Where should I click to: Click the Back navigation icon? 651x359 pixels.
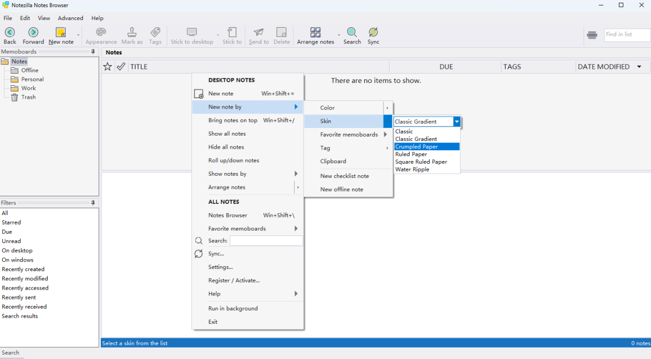(10, 33)
